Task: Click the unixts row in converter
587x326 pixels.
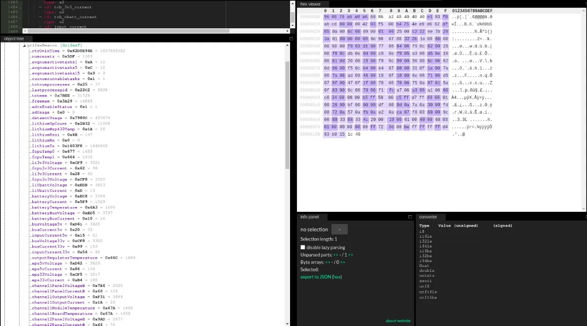Action: coord(427,276)
